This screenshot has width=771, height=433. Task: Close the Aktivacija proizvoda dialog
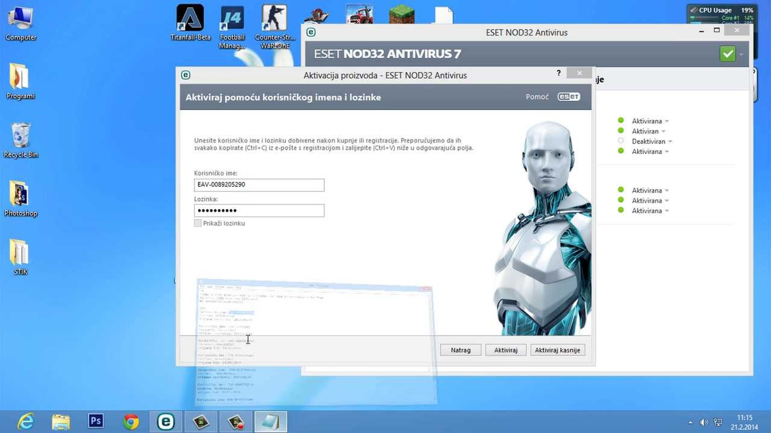tap(579, 73)
